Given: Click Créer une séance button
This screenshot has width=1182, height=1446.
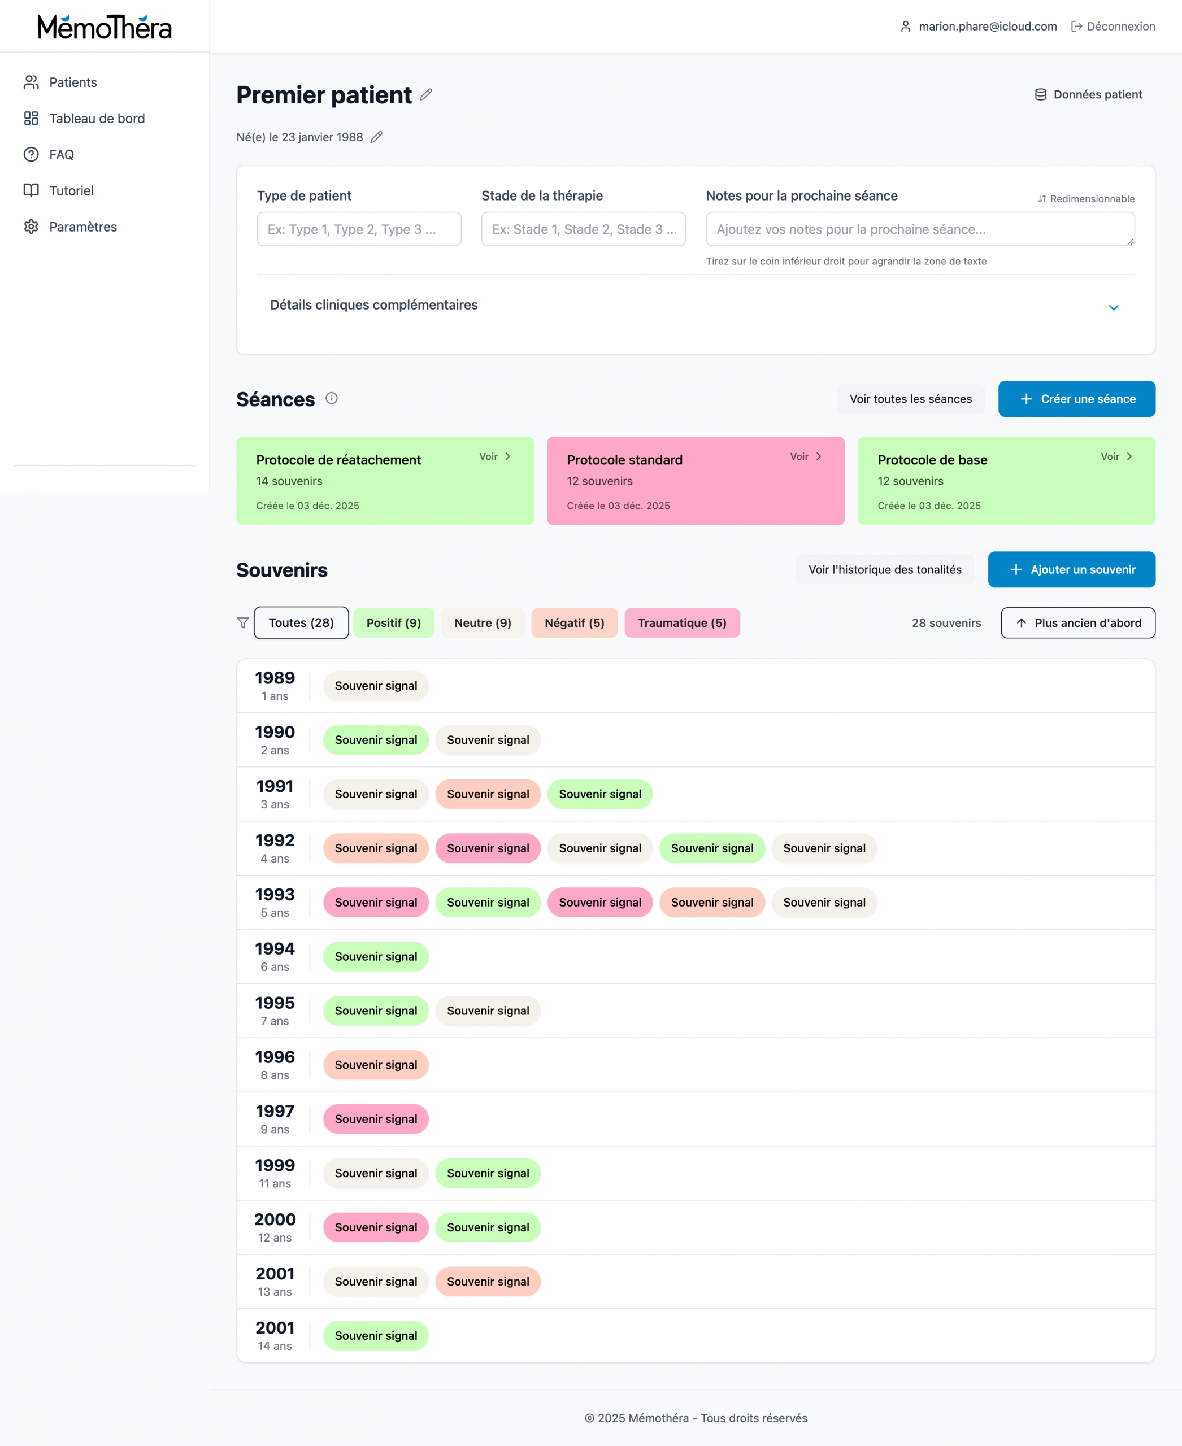Looking at the screenshot, I should pos(1076,399).
